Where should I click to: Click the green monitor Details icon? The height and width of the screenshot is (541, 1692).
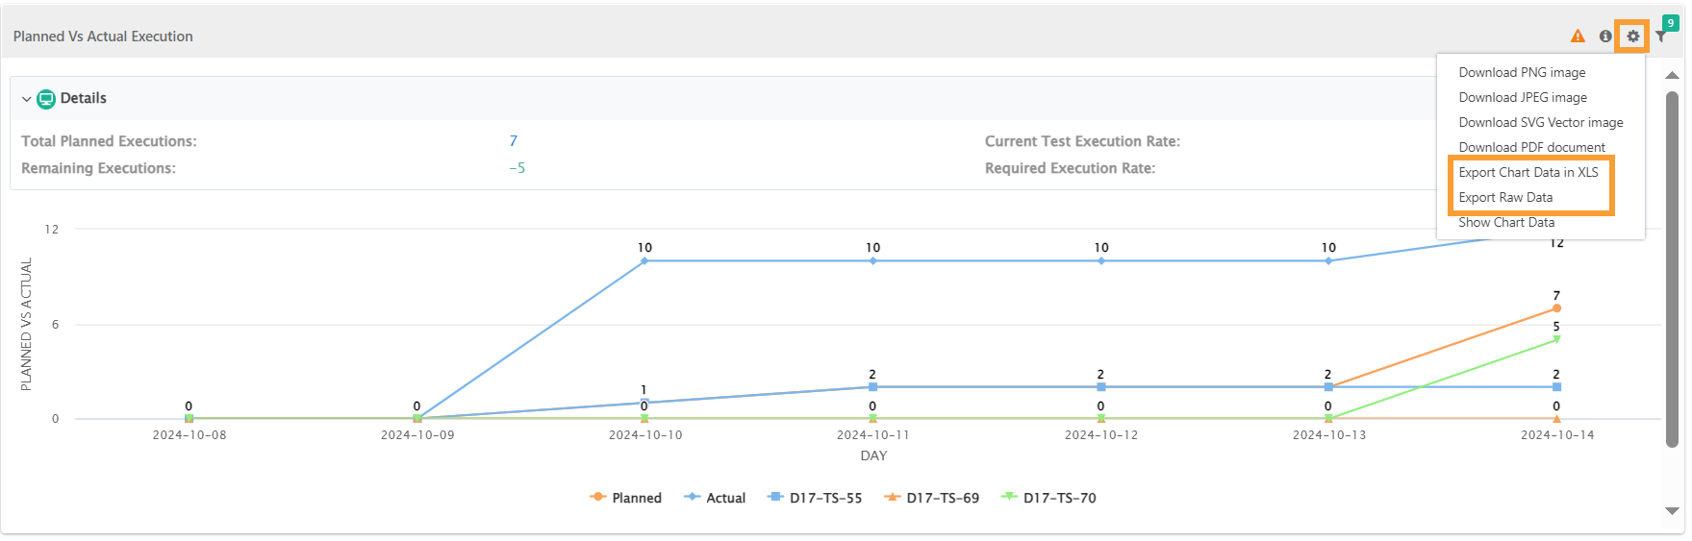[x=45, y=99]
